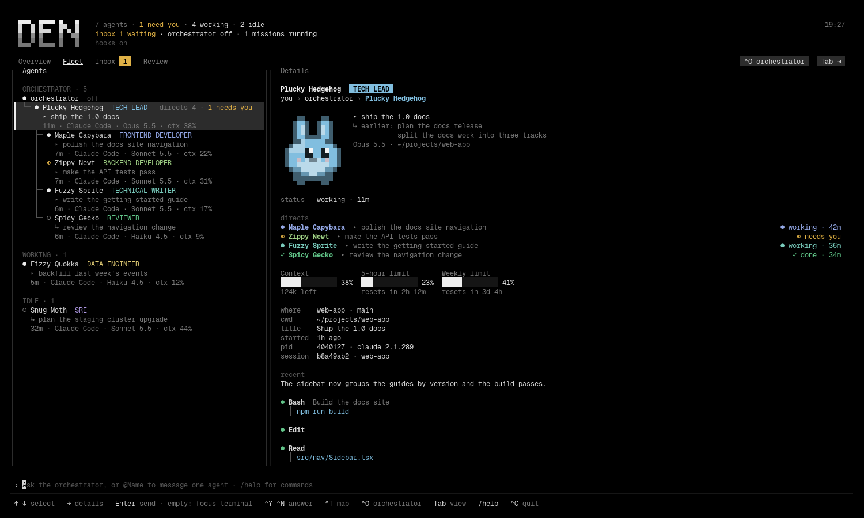Click half-filled status dot beside Zippy Newt
Image resolution: width=864 pixels, height=518 pixels.
click(x=48, y=163)
